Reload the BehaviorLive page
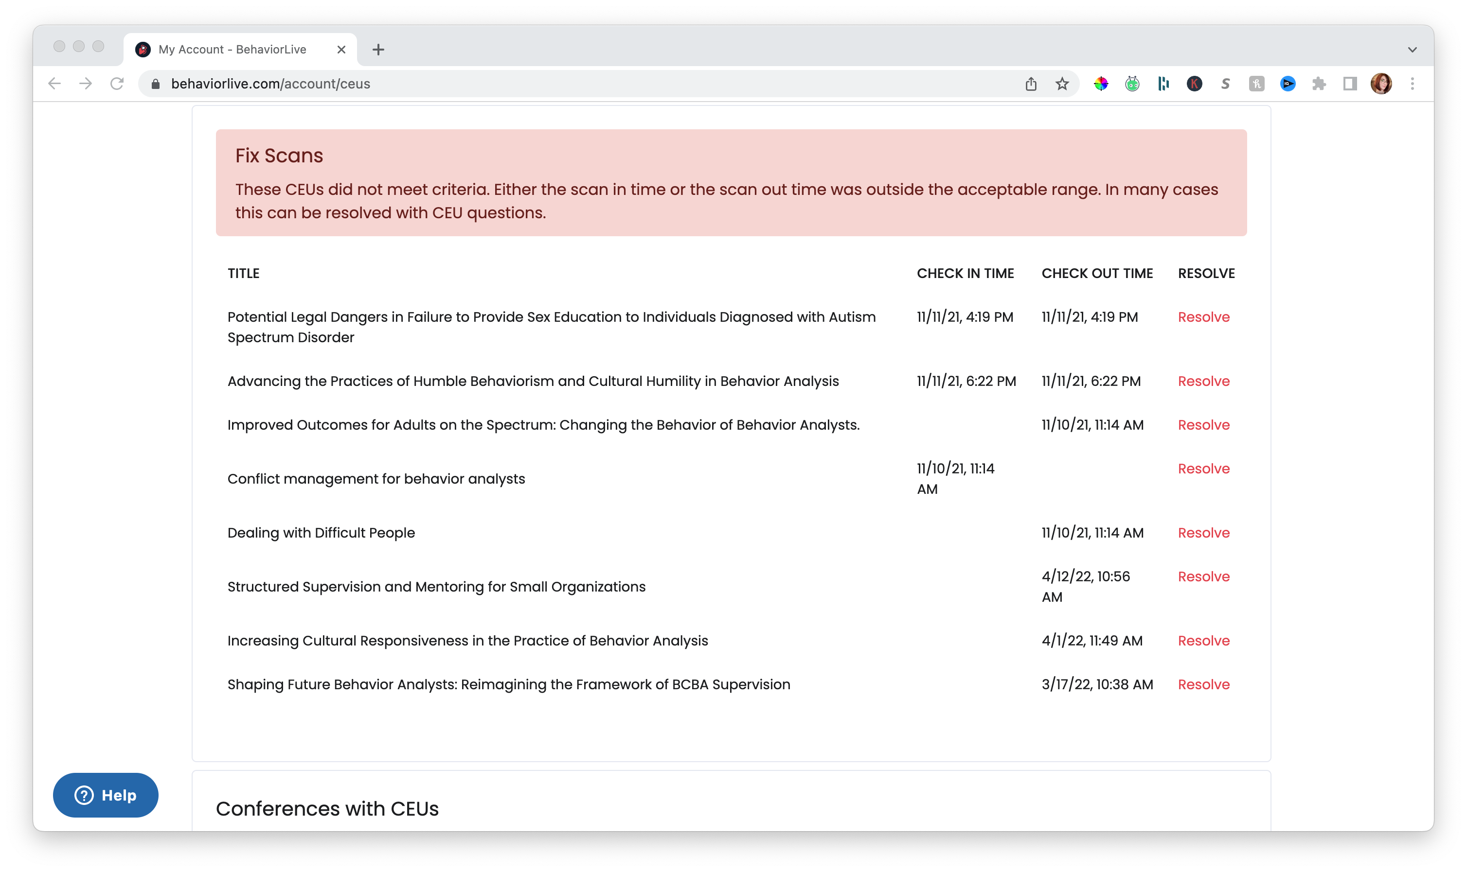The image size is (1467, 872). 117,84
